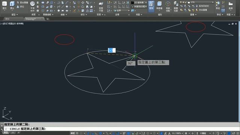This screenshot has height=135, width=240.
Task: Open the 1:1/100% annotation scale dropdown
Action: [x=177, y=133]
